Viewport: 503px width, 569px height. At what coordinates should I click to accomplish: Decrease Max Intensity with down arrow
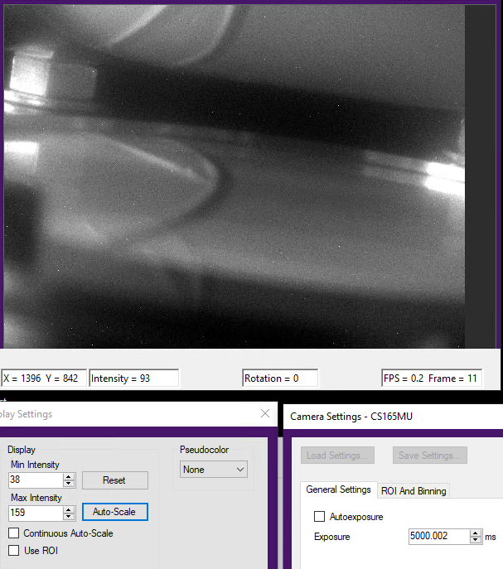pyautogui.click(x=68, y=516)
